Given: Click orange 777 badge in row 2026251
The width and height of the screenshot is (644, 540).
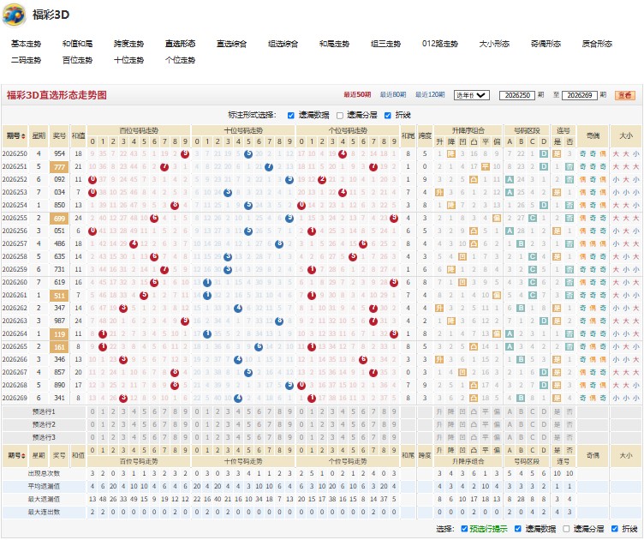Looking at the screenshot, I should (x=60, y=167).
